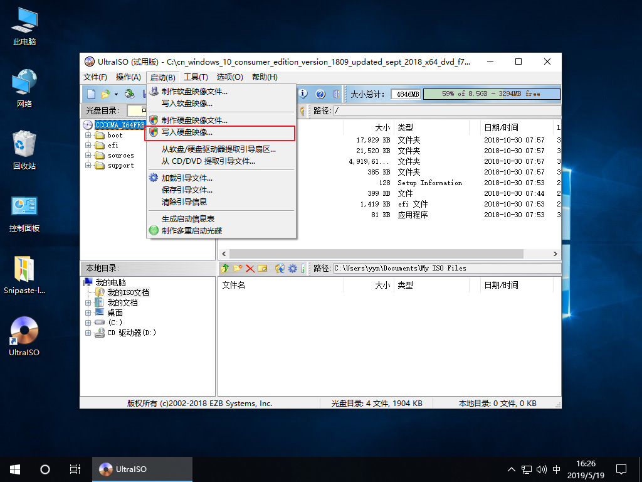Image resolution: width=642 pixels, height=482 pixels.
Task: Click the disc file list horizontal scrollbar
Action: [376, 254]
